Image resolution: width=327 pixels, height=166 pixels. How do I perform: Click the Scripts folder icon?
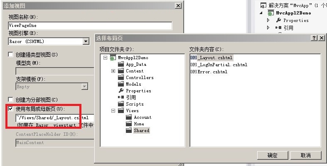[x=121, y=104]
